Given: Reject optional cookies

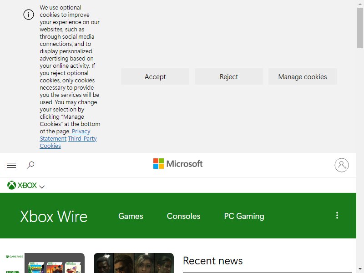Looking at the screenshot, I should 229,76.
